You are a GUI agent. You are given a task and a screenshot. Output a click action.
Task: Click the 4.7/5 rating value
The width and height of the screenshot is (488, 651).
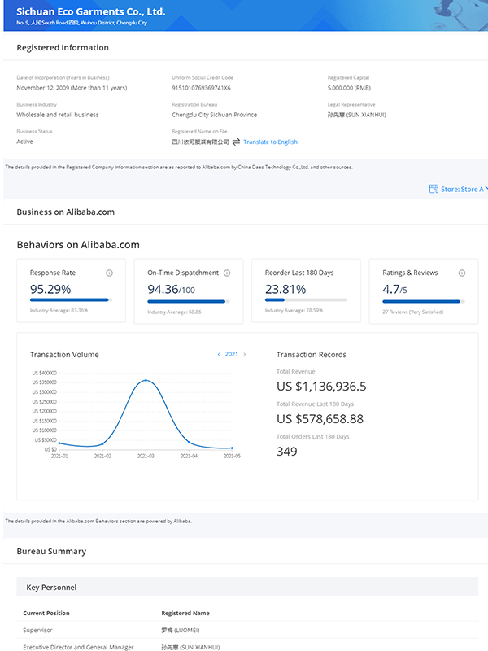(x=394, y=289)
